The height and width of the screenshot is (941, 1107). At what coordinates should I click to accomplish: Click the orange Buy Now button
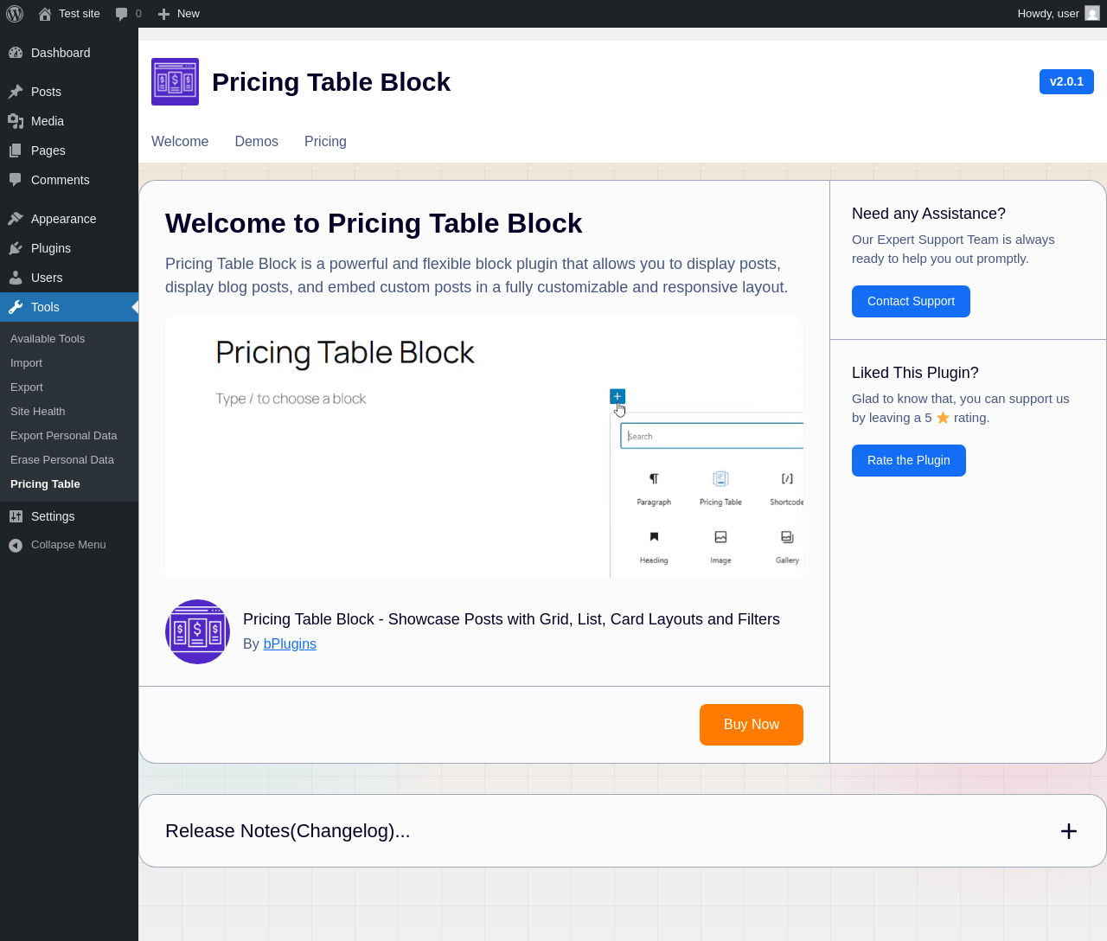pyautogui.click(x=751, y=725)
